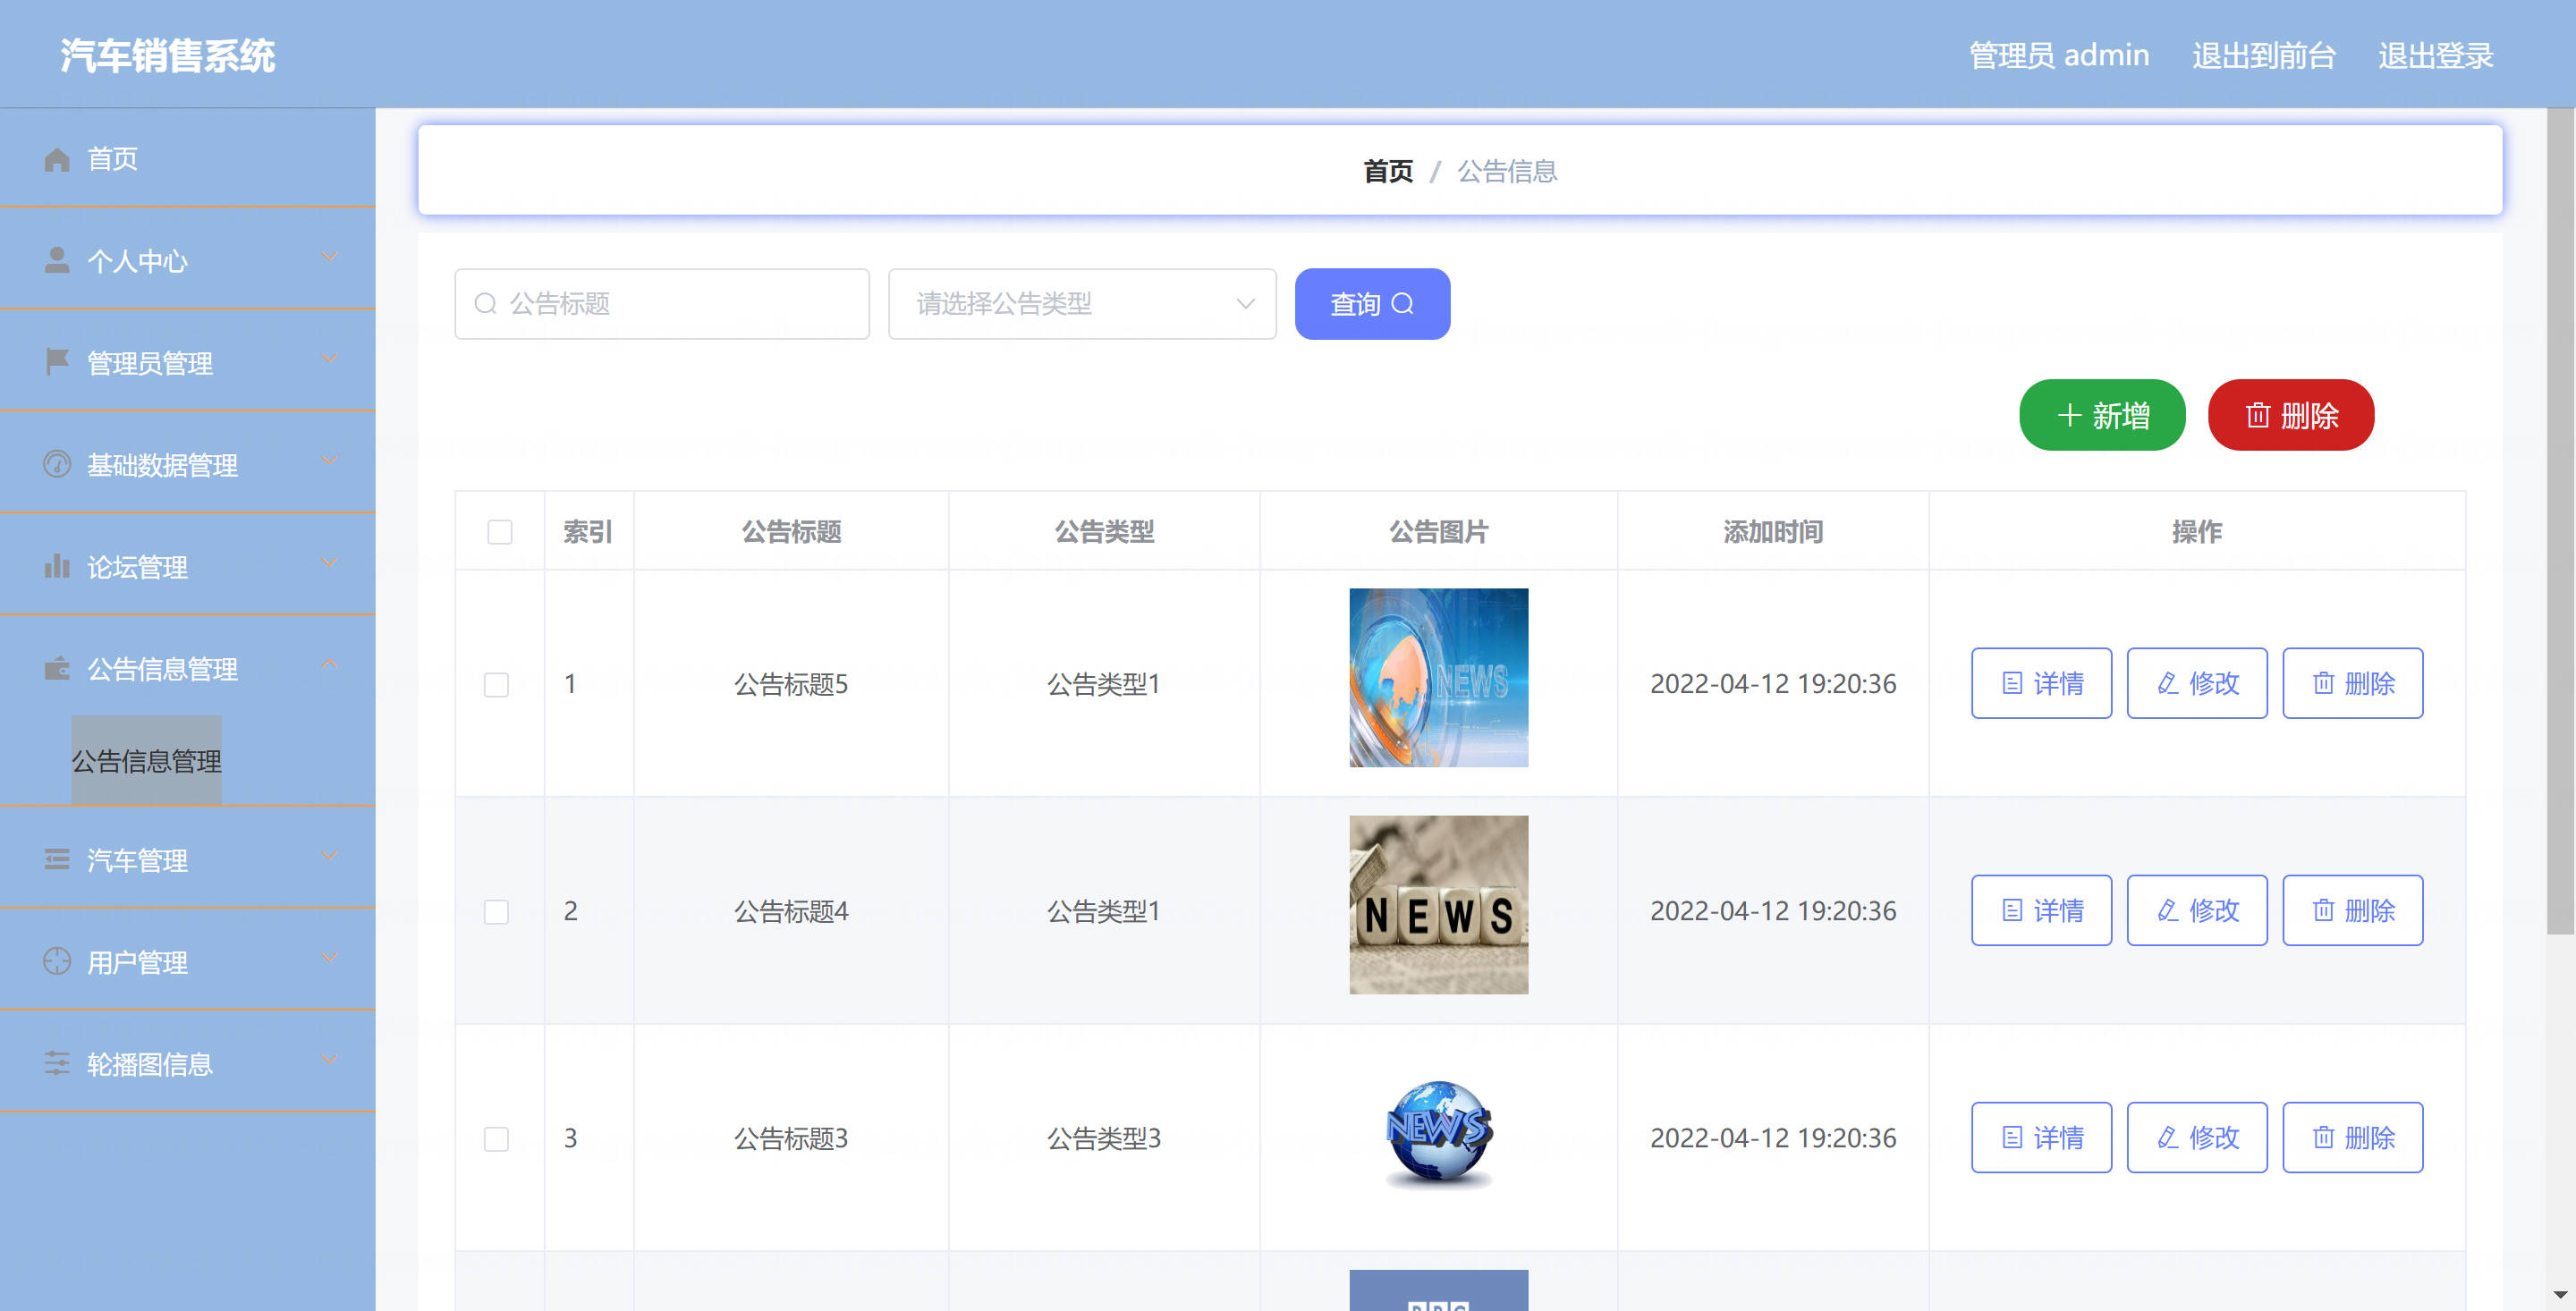The image size is (2576, 1311).
Task: Click the 公告类型 column header
Action: tap(1105, 532)
